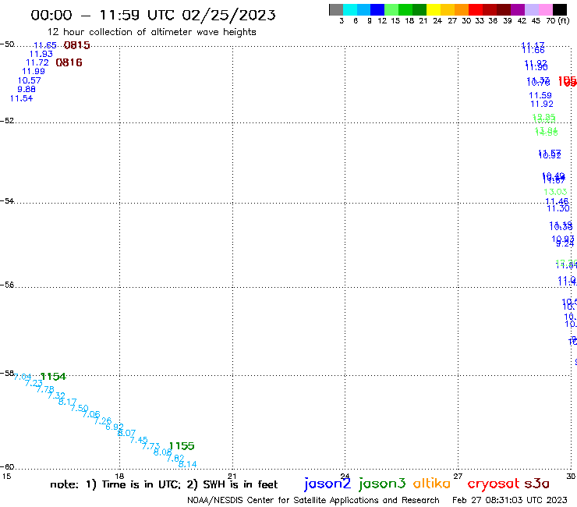The image size is (577, 507).
Task: Select the 7.45 wave height value
Action: pos(139,440)
